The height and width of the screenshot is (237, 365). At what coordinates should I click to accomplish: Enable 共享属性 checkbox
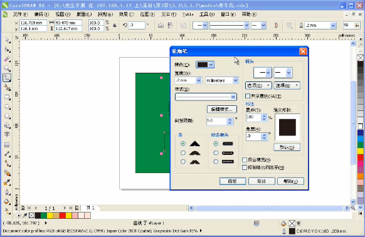248,96
